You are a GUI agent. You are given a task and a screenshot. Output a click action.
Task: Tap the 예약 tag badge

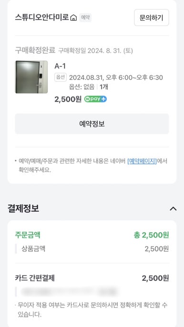[85, 18]
